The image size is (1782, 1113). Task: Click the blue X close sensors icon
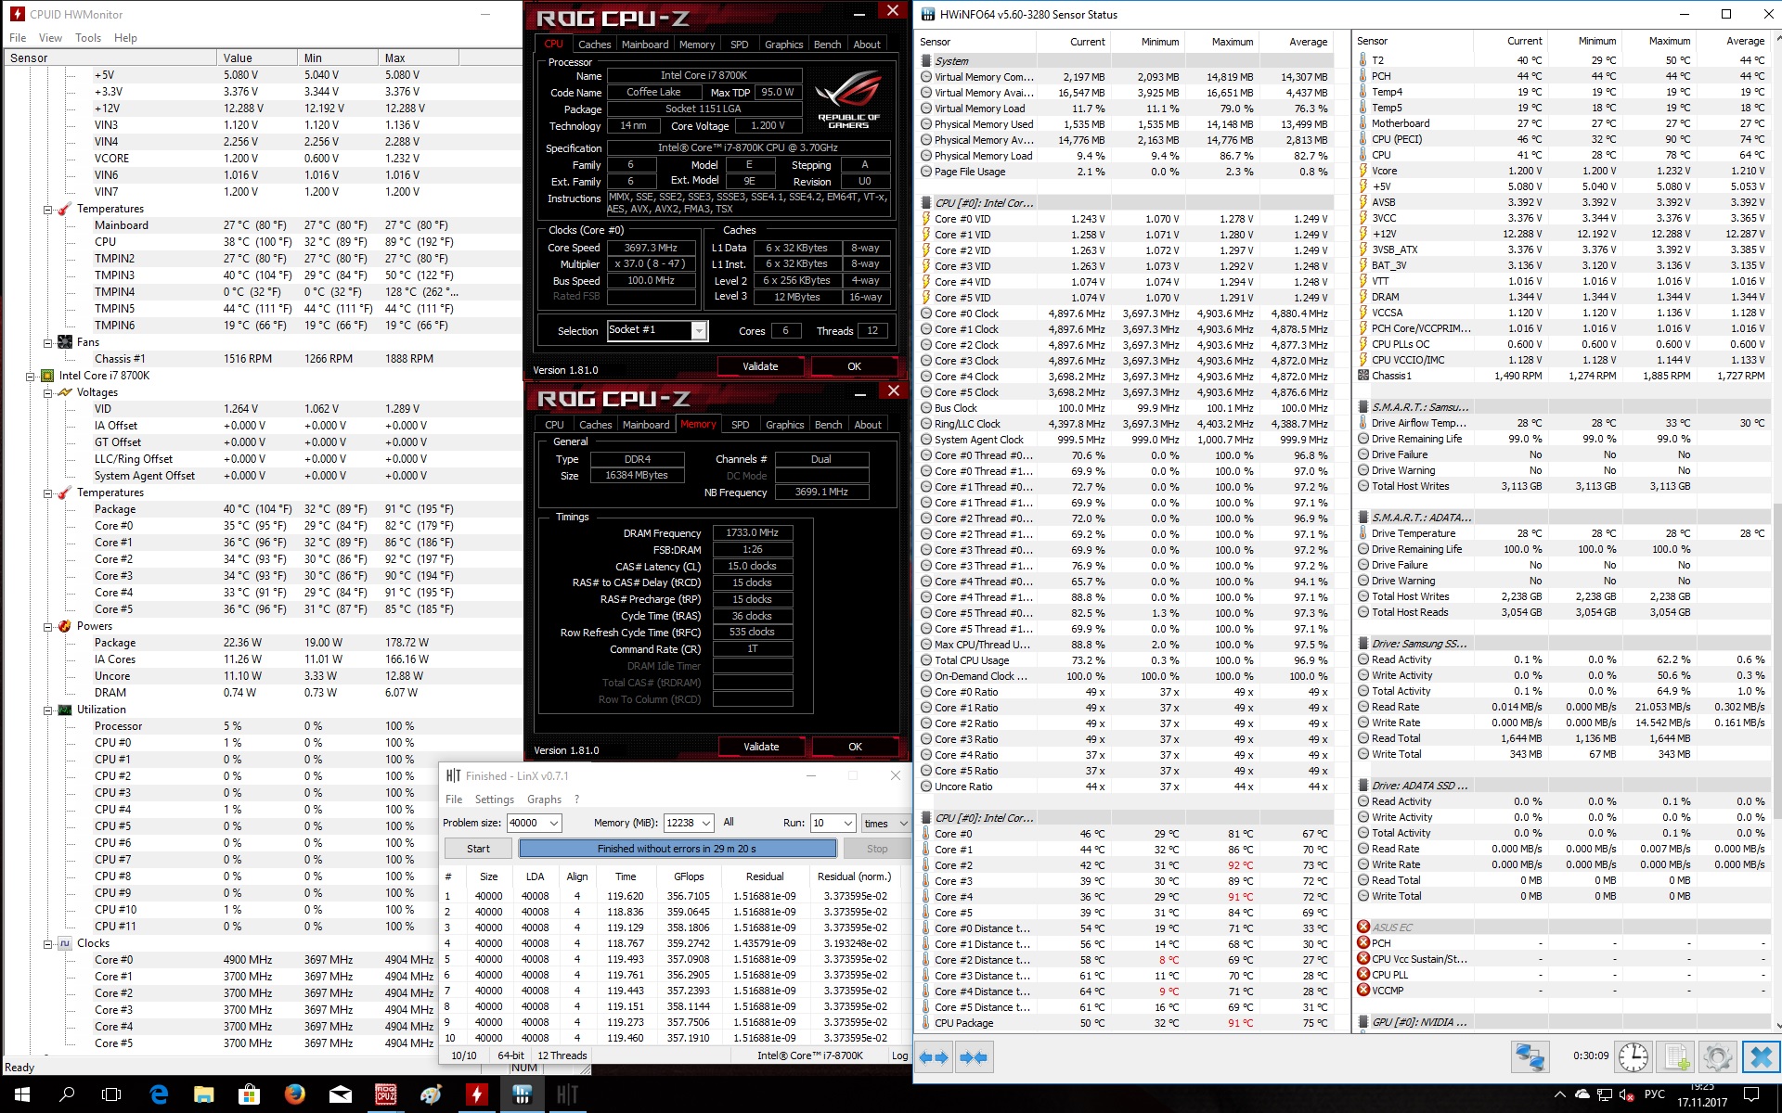coord(1761,1057)
